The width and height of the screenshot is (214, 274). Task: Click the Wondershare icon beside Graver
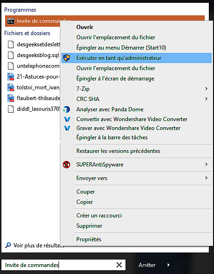[x=67, y=128]
